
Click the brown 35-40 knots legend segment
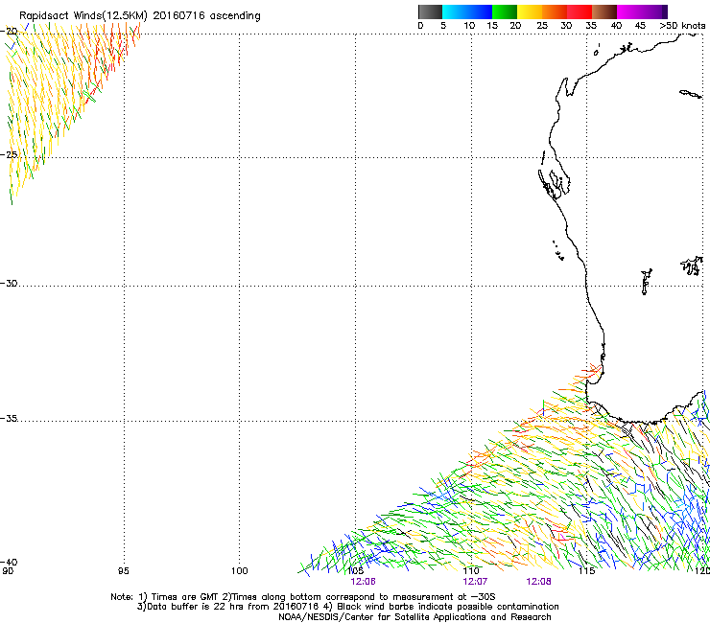tap(604, 12)
